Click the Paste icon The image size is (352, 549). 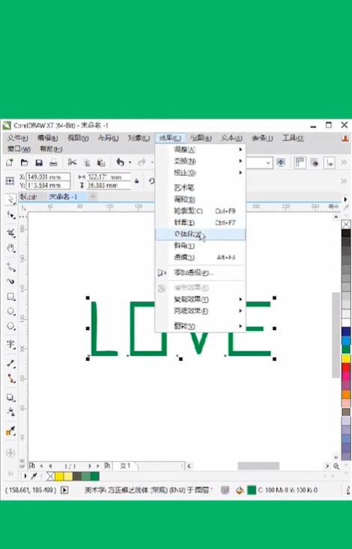[101, 163]
